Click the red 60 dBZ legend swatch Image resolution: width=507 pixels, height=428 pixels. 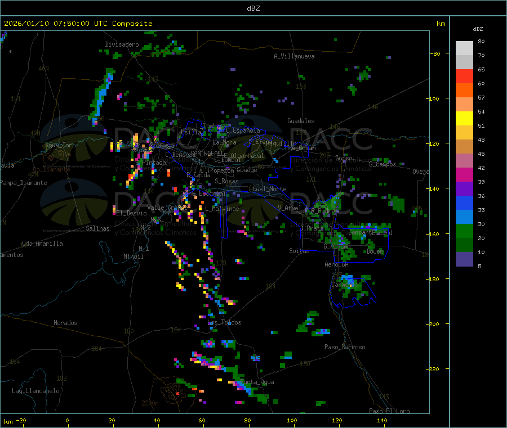point(464,76)
